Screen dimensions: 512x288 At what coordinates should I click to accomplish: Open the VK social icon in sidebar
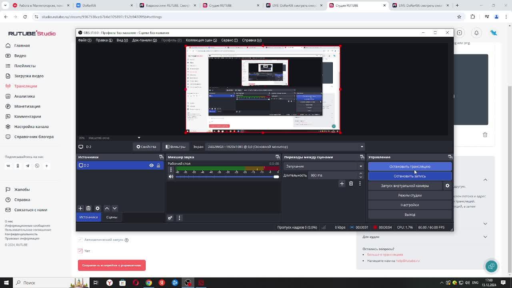(x=8, y=166)
